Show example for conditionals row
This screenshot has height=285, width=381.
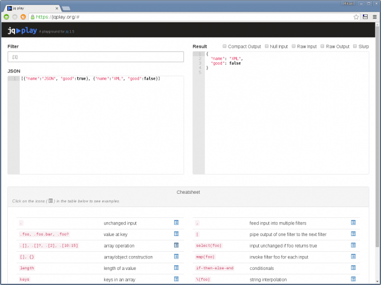[353, 267]
